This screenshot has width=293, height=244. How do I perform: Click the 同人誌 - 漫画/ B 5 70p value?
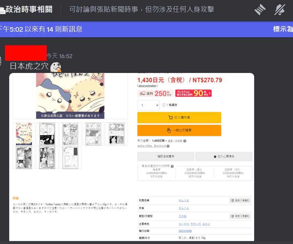click(x=192, y=238)
